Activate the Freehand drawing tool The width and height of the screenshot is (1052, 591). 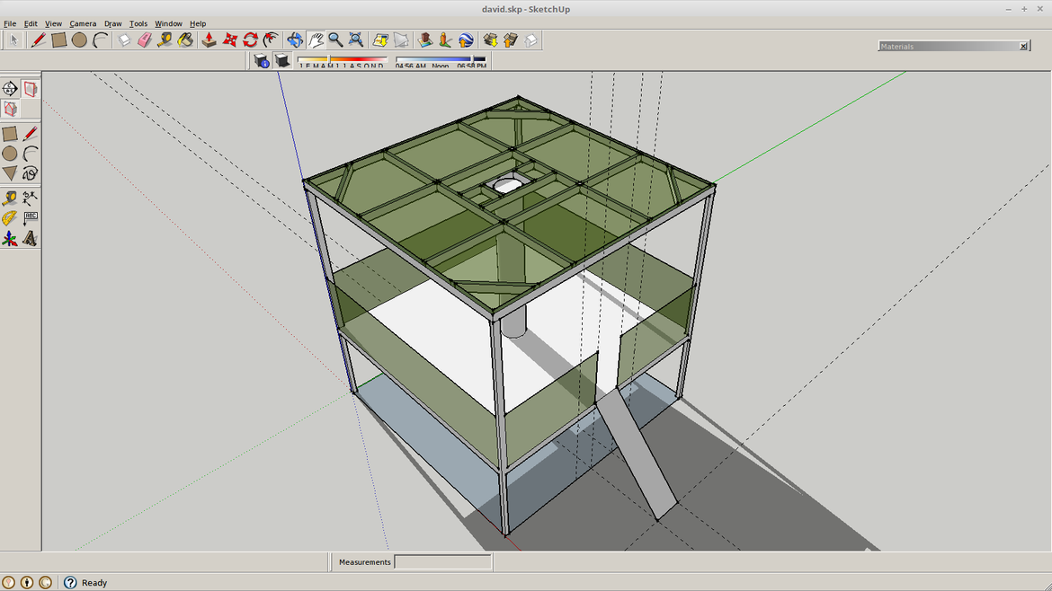tap(31, 172)
